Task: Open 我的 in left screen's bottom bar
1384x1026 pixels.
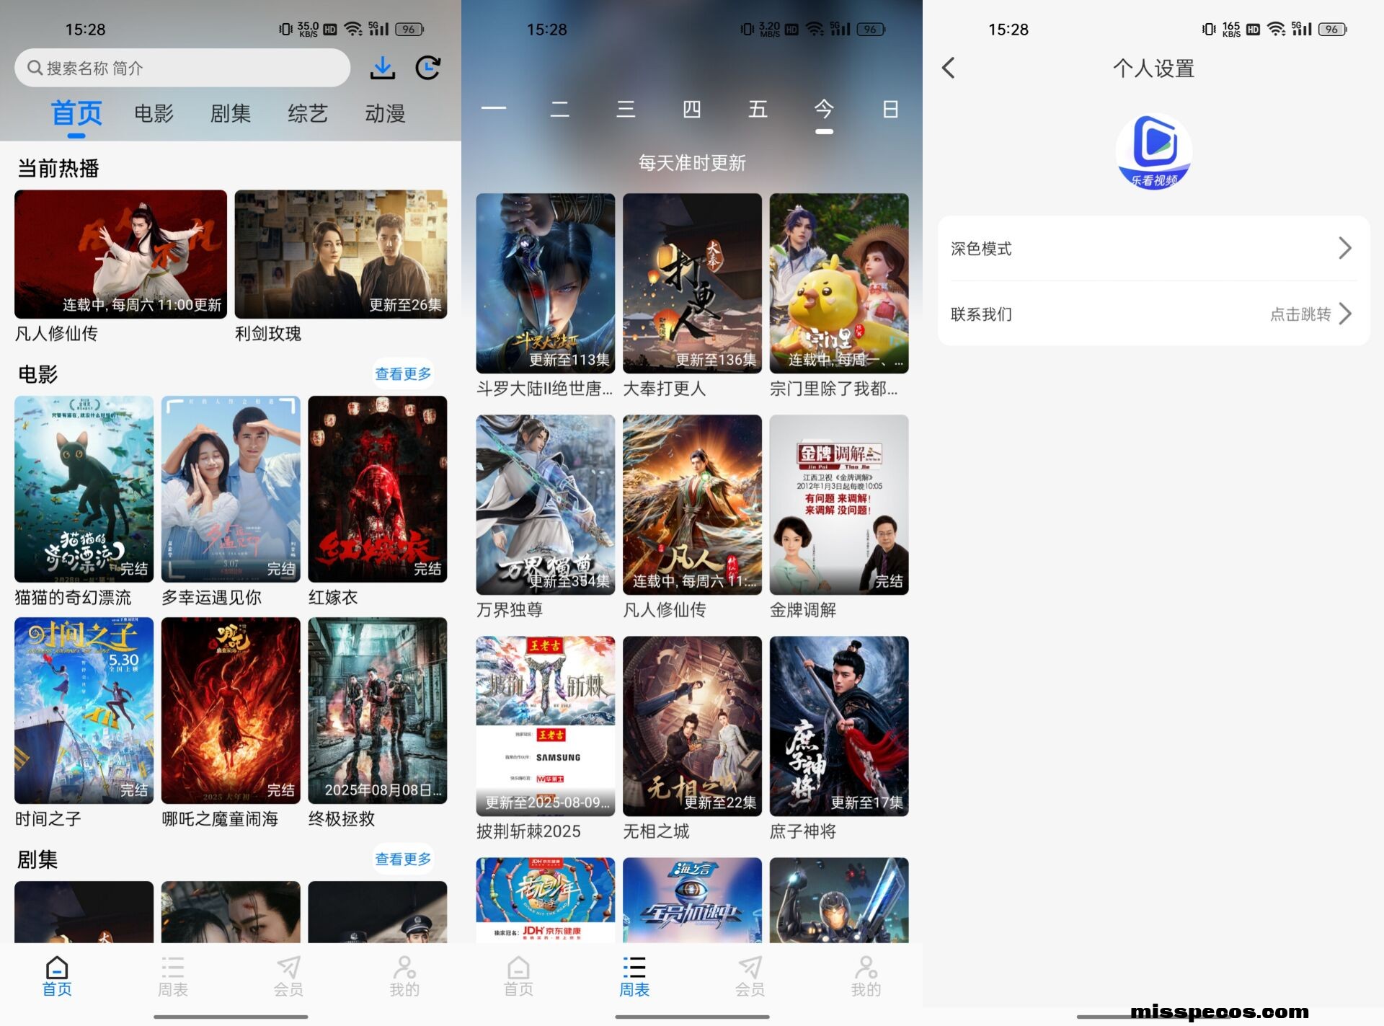Action: pos(404,976)
